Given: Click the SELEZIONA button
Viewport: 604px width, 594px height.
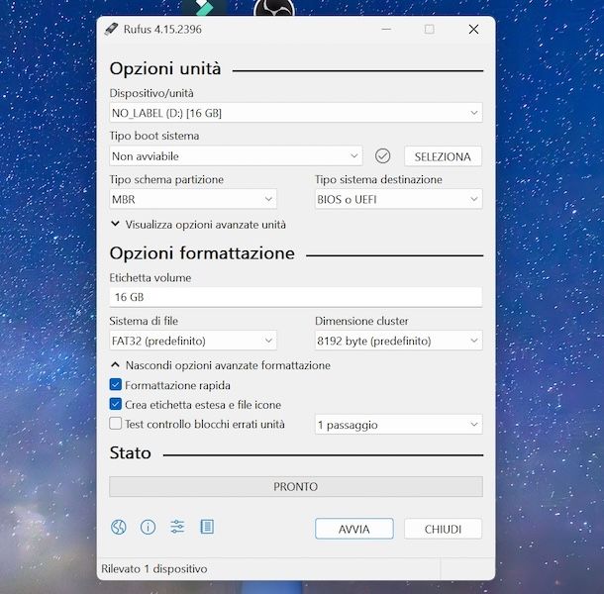Looking at the screenshot, I should pos(443,156).
